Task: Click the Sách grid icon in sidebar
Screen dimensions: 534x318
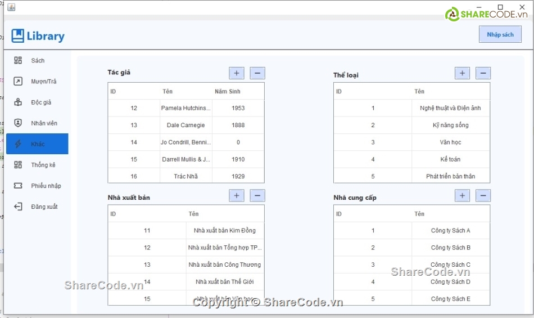Action: 18,60
